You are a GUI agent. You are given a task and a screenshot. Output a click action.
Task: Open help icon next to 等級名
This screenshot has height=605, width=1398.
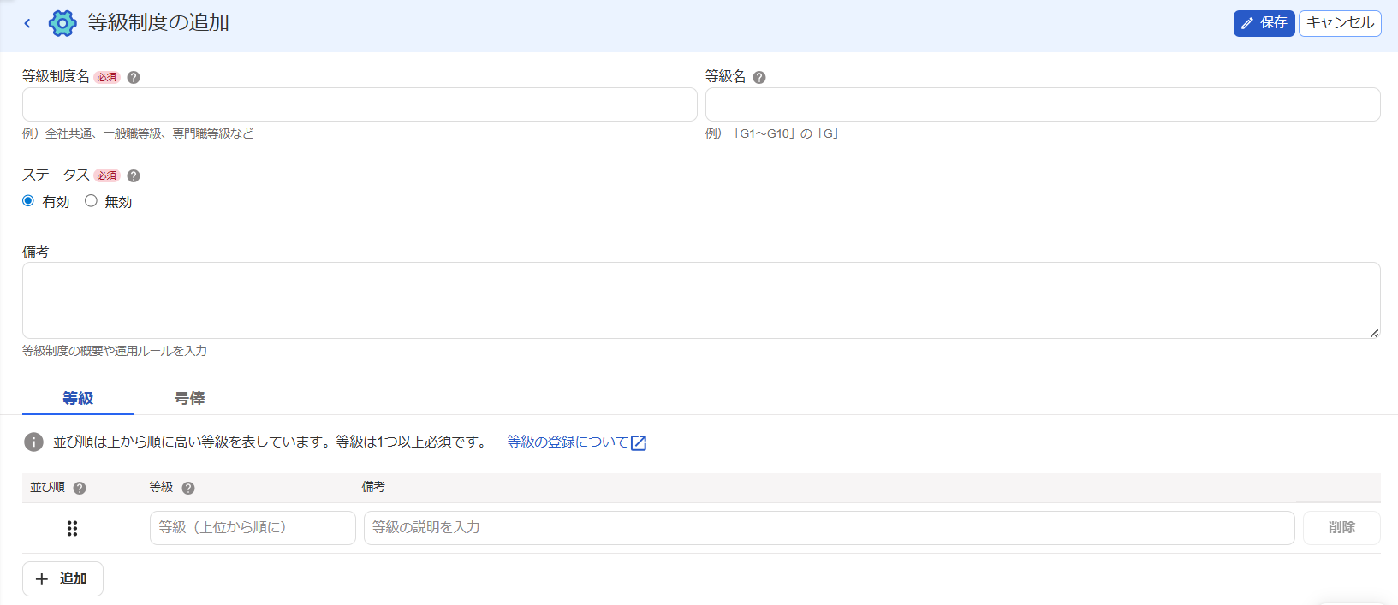[759, 77]
